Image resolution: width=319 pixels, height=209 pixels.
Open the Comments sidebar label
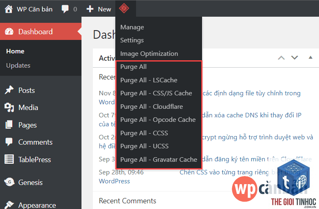35,142
